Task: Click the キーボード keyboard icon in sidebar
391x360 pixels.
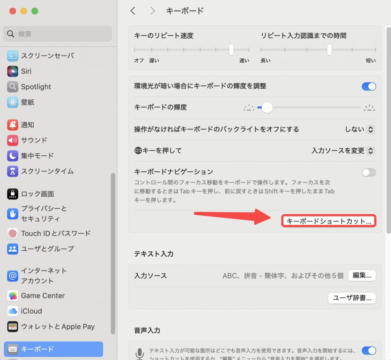Action: pyautogui.click(x=13, y=349)
